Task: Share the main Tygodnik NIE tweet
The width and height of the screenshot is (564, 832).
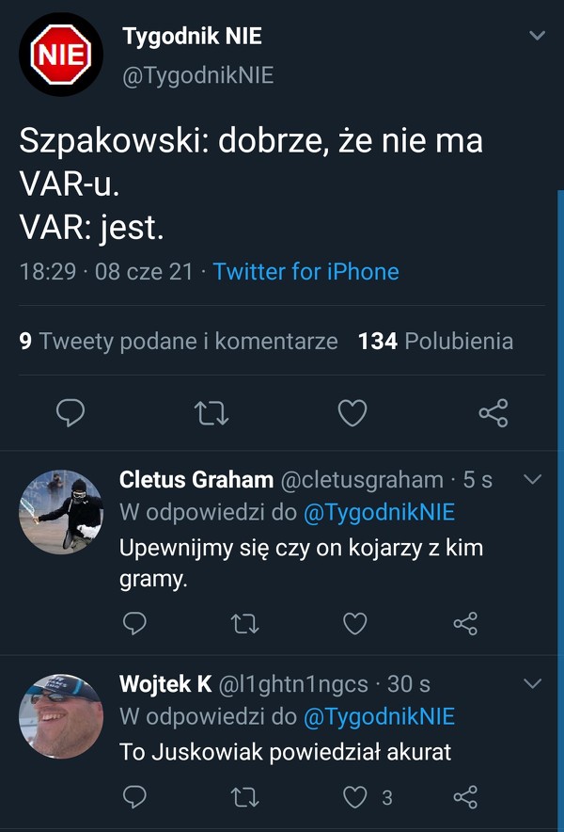Action: tap(493, 413)
